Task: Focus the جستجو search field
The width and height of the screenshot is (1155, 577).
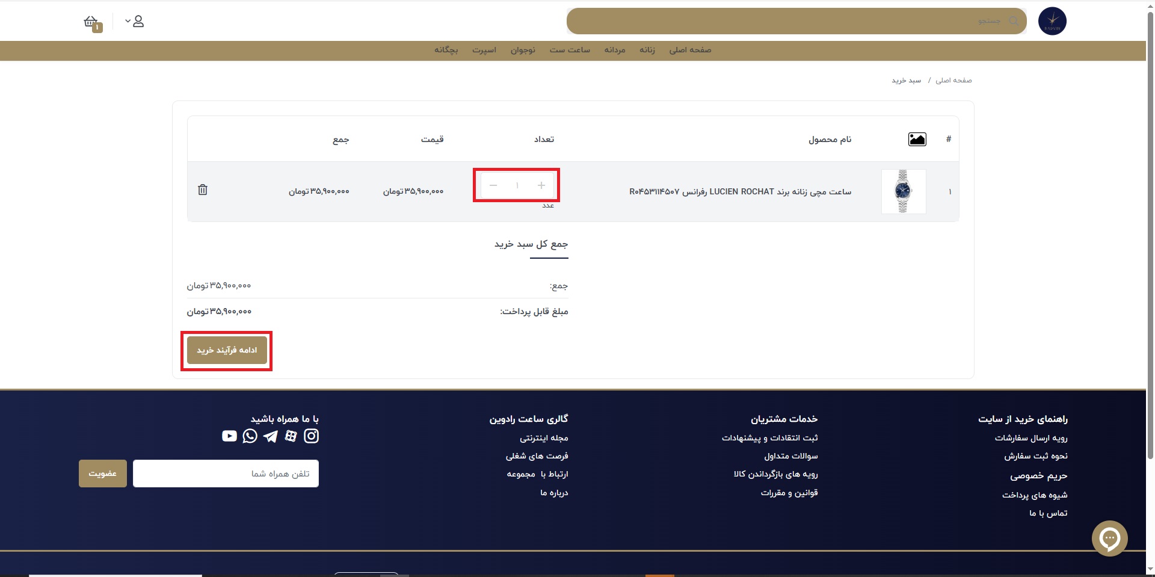Action: tap(796, 21)
